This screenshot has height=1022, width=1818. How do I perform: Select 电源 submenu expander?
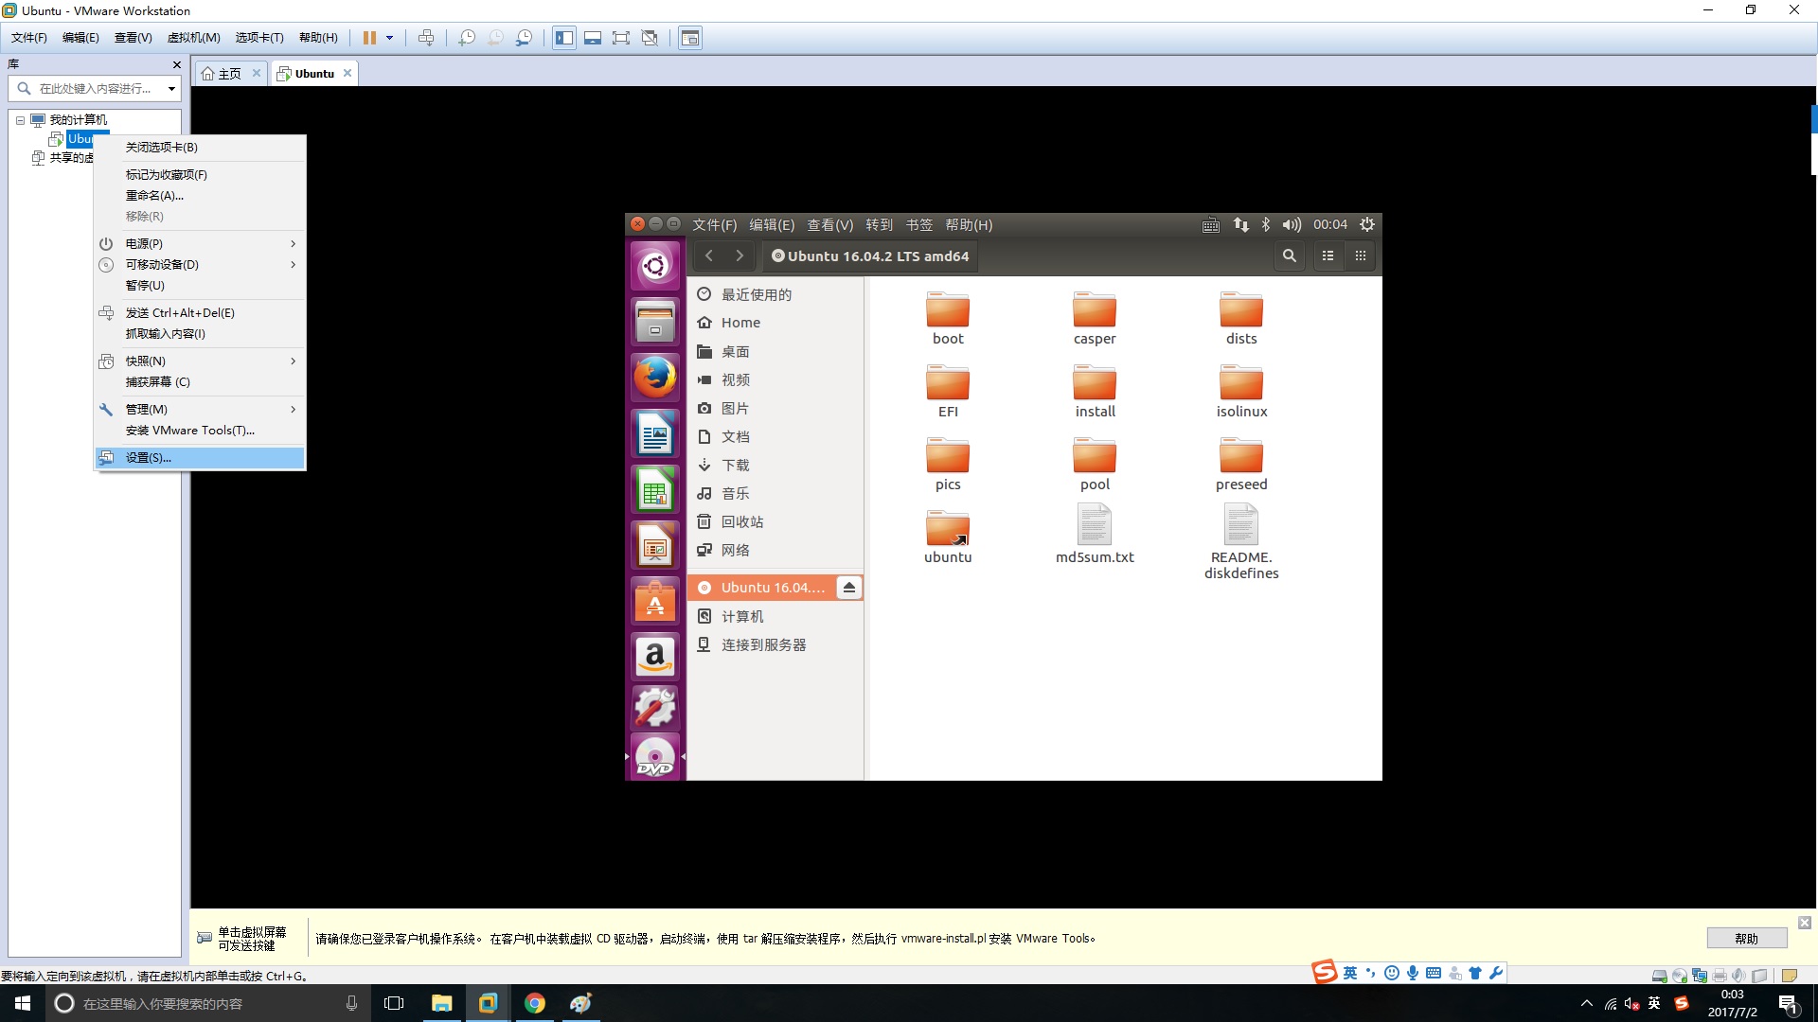[293, 243]
